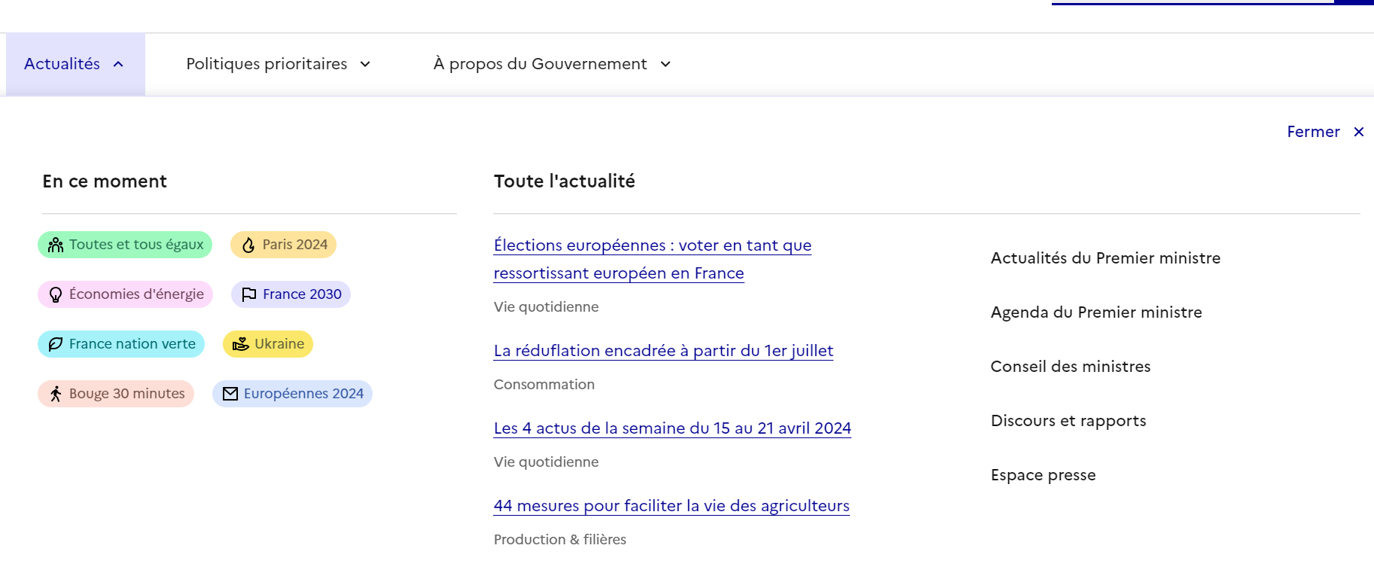Open the À propos du Gouvernement menu
Image resolution: width=1374 pixels, height=588 pixels.
(x=552, y=64)
